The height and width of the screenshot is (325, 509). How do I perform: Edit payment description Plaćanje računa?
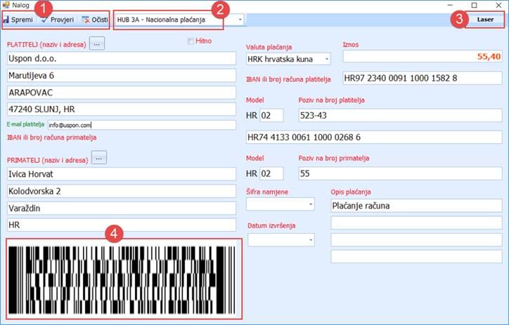click(x=416, y=206)
